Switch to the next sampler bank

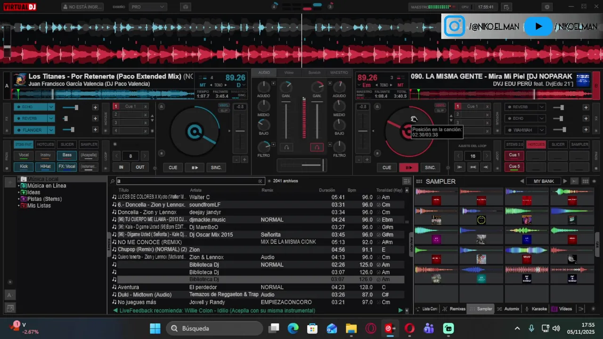565,181
